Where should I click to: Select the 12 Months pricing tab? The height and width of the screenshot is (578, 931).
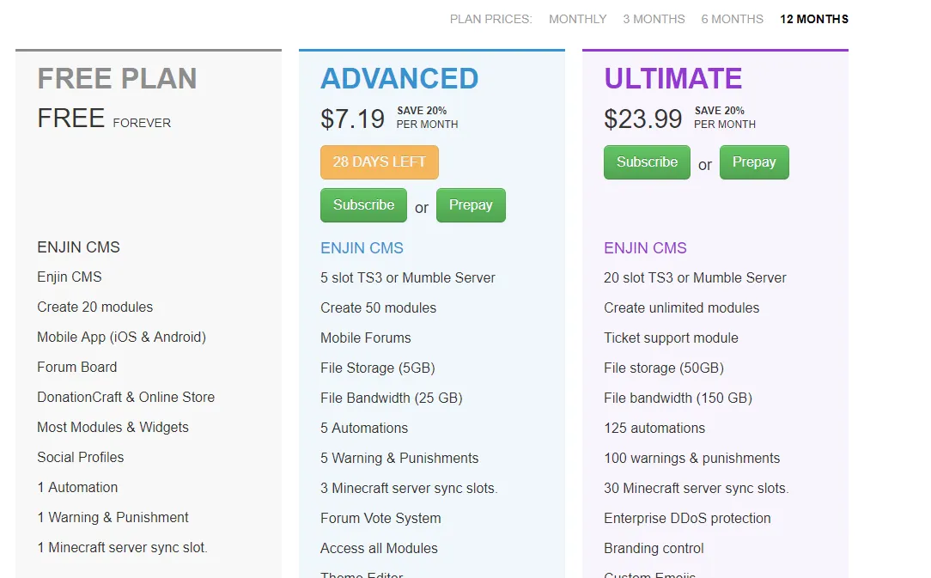click(x=813, y=19)
